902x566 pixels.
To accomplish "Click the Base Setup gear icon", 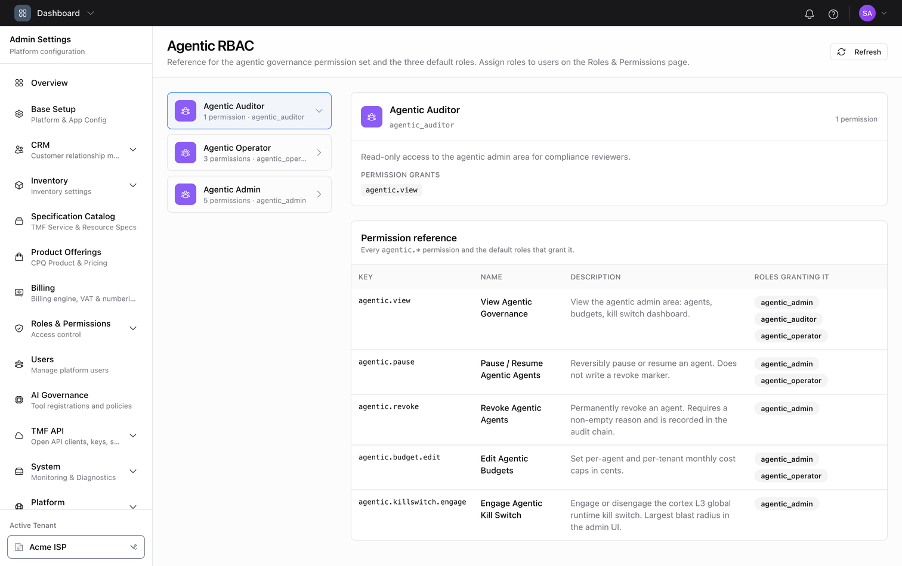I will point(19,114).
